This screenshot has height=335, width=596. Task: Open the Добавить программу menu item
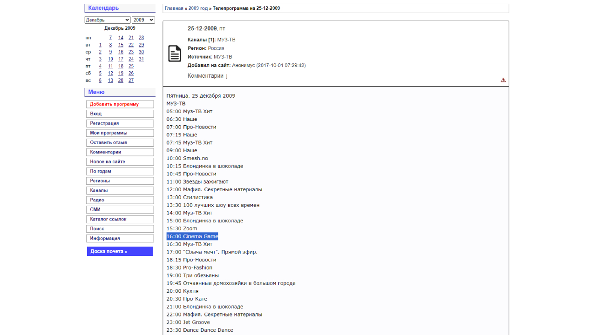[x=120, y=104]
